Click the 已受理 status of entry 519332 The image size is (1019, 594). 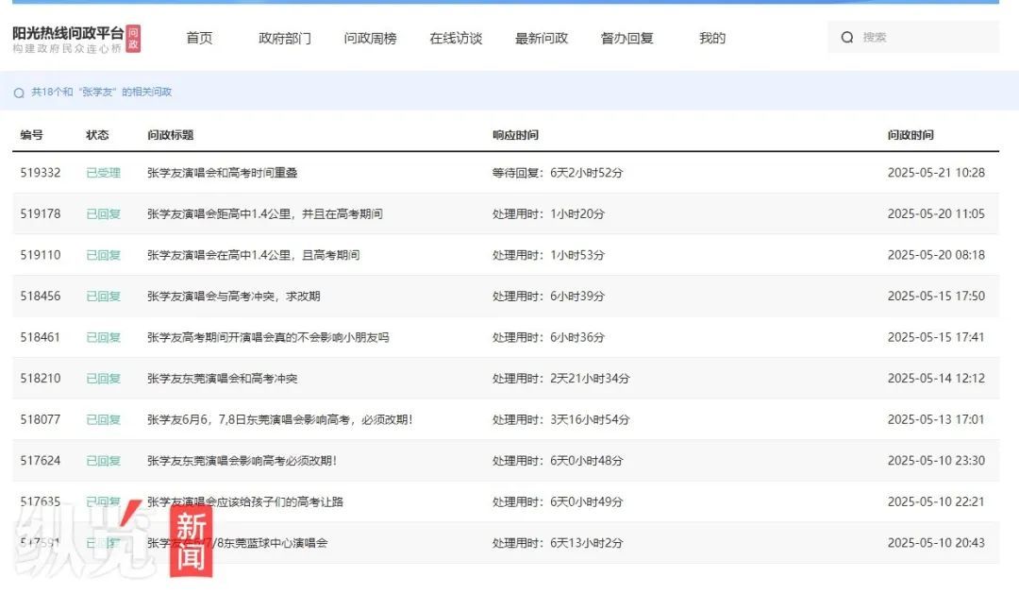[103, 173]
